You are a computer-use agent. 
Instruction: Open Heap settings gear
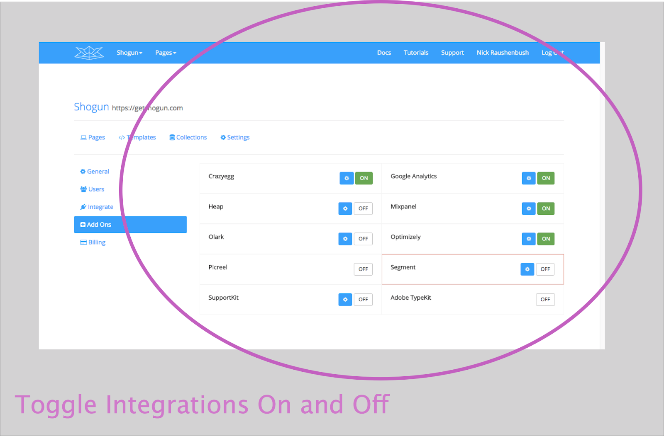(345, 208)
